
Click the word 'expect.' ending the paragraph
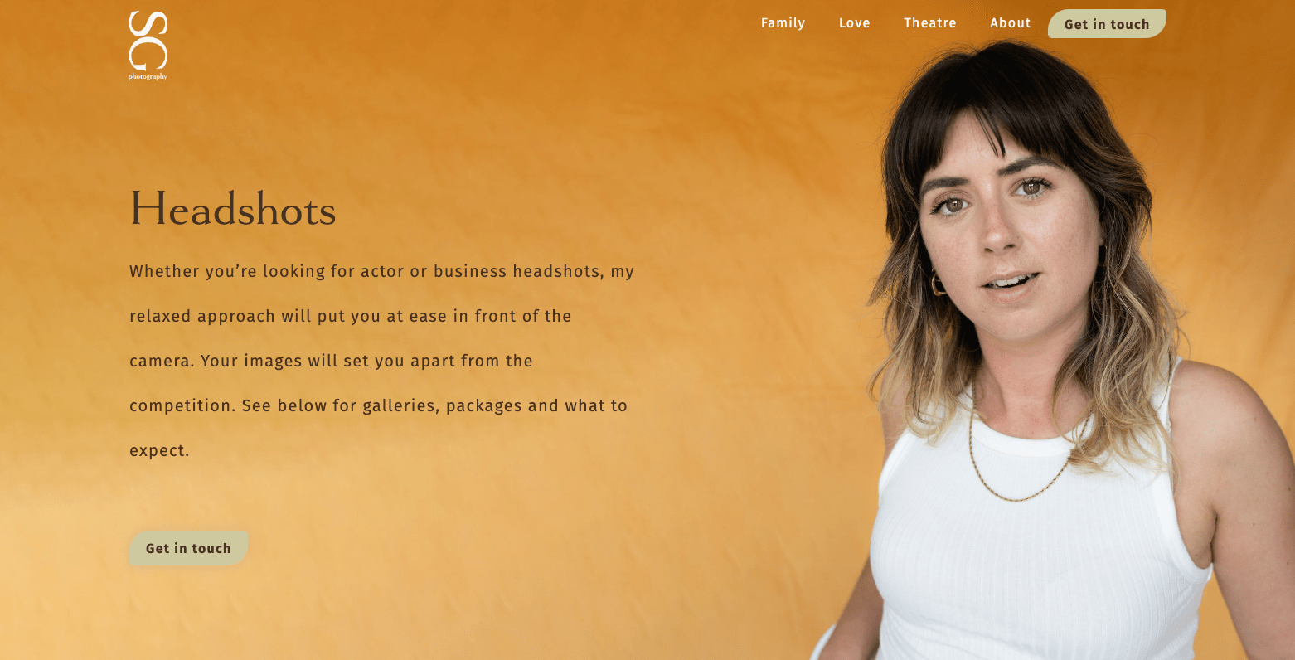[x=159, y=451]
